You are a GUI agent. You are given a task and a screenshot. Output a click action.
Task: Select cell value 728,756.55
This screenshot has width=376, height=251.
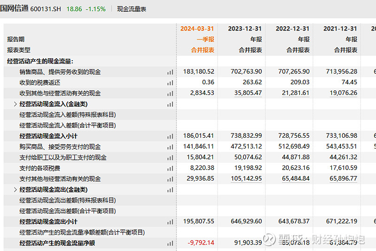tap(294, 136)
